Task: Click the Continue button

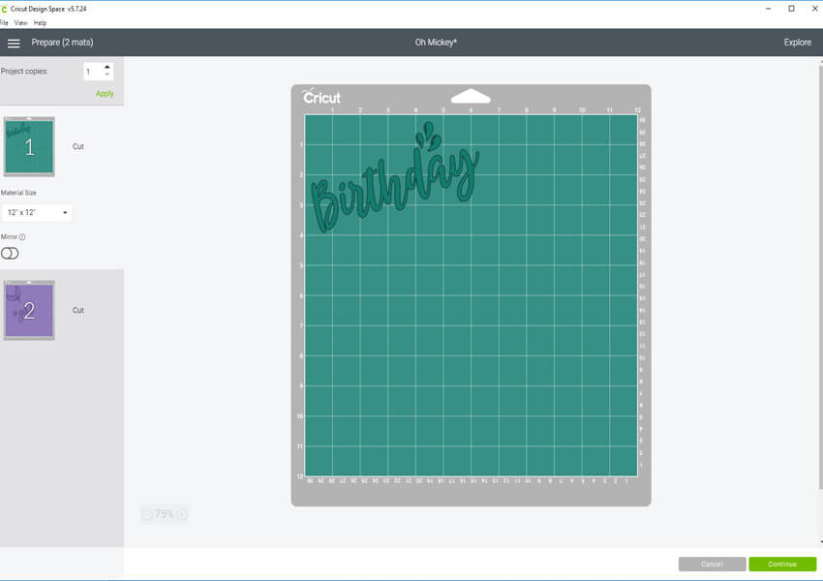Action: (782, 565)
